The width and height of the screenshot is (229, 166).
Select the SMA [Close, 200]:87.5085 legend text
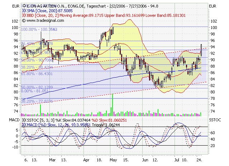[50, 11]
